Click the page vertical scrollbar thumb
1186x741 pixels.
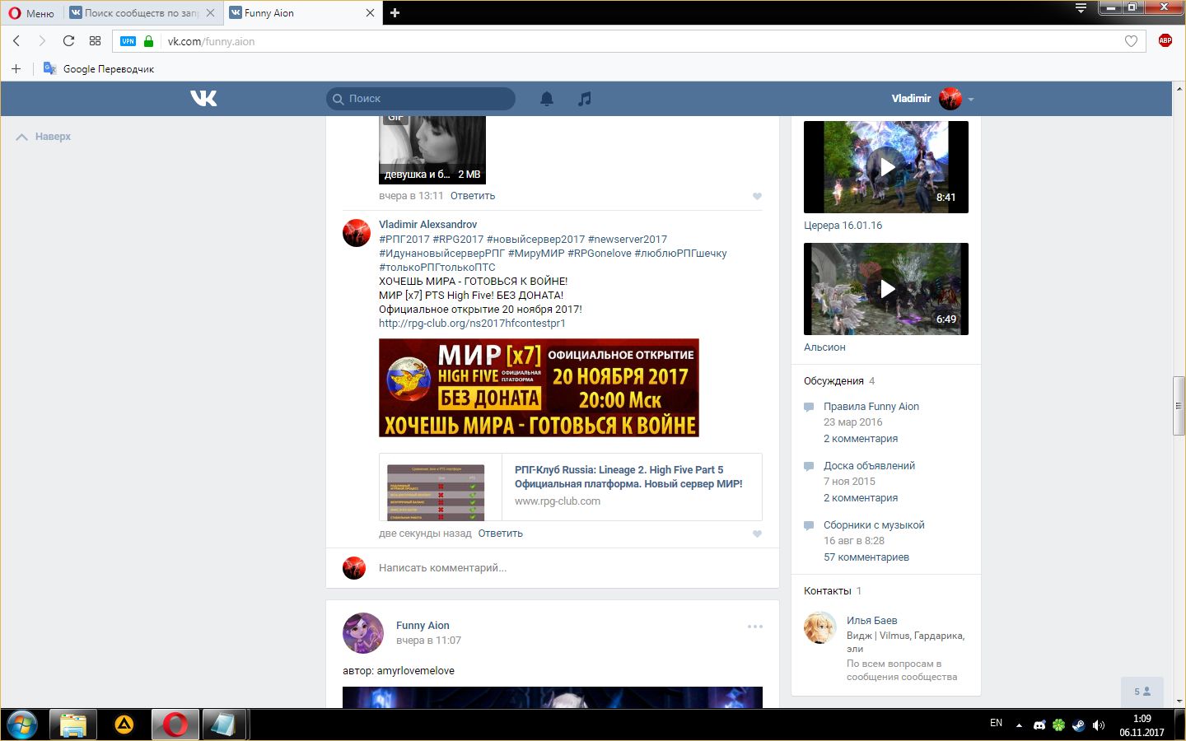point(1179,405)
